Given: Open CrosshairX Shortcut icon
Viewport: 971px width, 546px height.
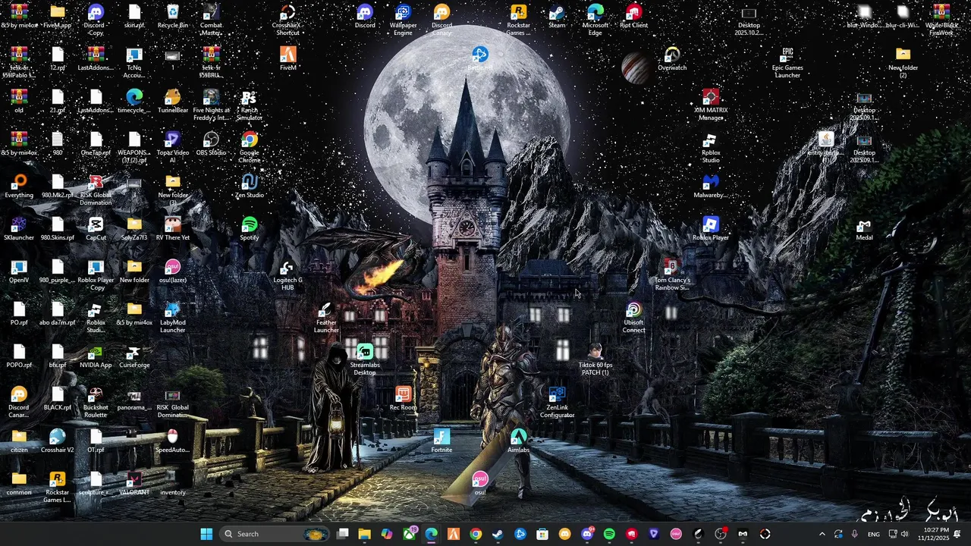Looking at the screenshot, I should (288, 20).
